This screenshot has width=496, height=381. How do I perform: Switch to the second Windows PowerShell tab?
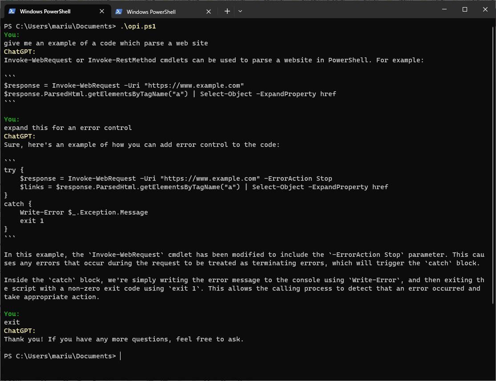click(x=165, y=12)
